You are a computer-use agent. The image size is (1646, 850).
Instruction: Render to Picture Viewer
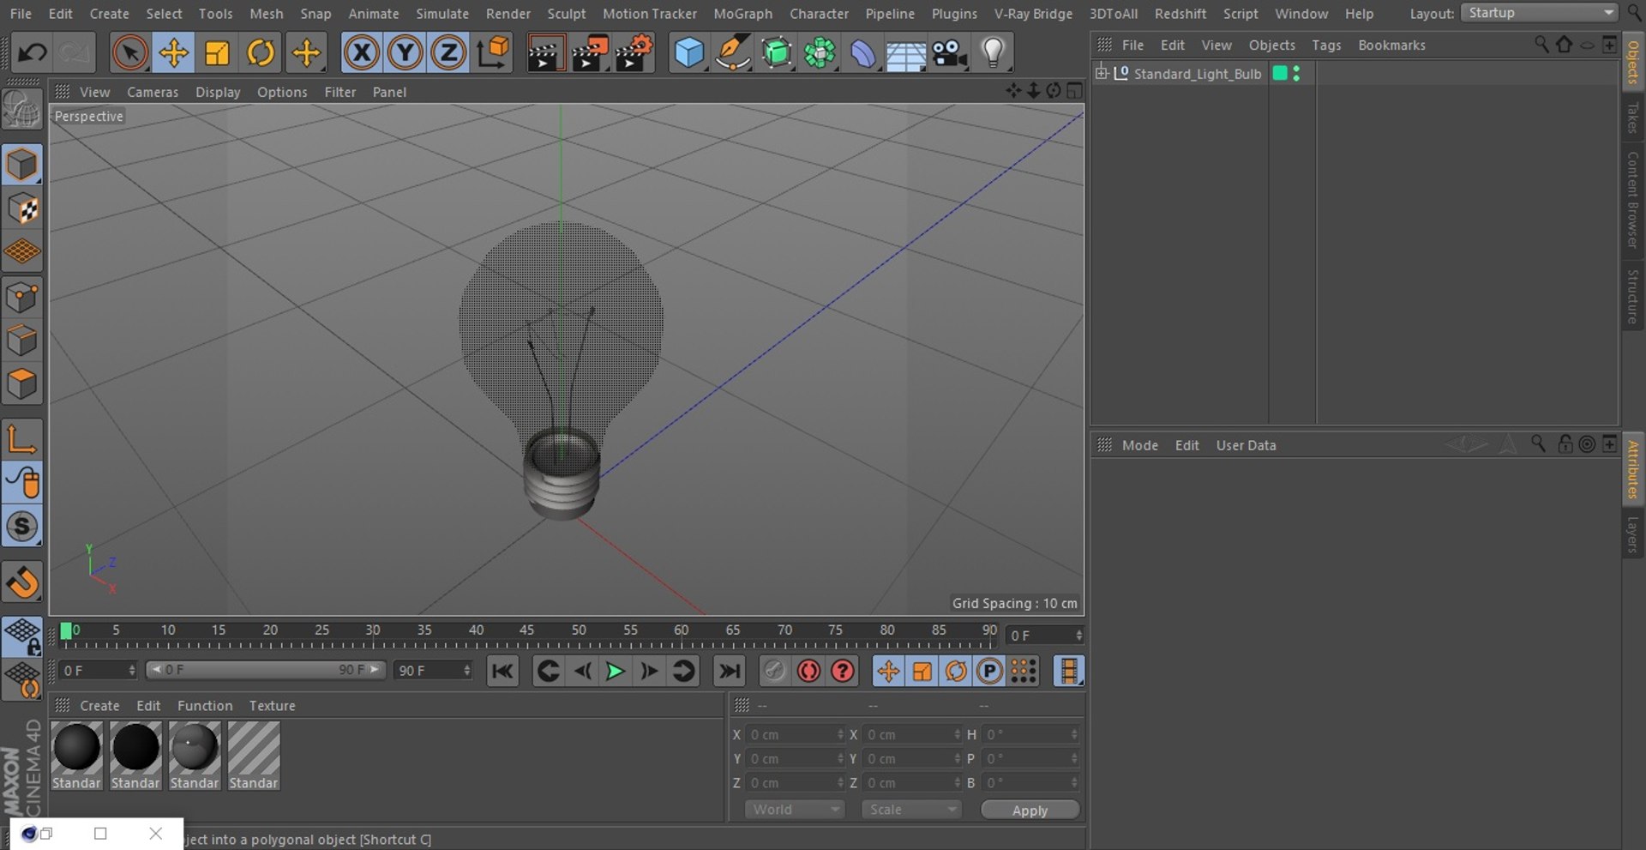[x=590, y=53]
